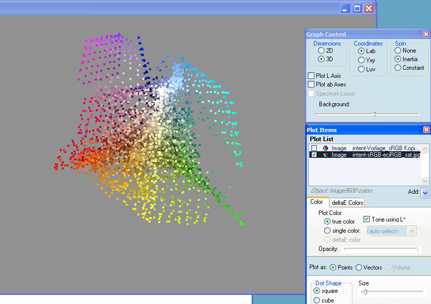431x304 pixels.
Task: Enable the Plot ab Axes checkbox
Action: point(311,84)
